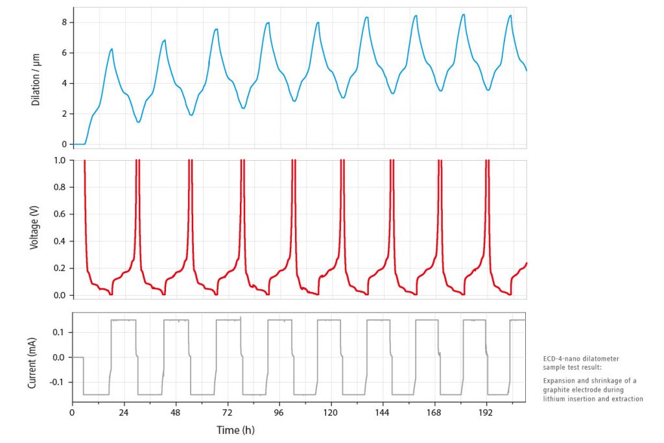The height and width of the screenshot is (443, 664).
Task: Select the 192 tick on the time axis
Action: (x=486, y=413)
